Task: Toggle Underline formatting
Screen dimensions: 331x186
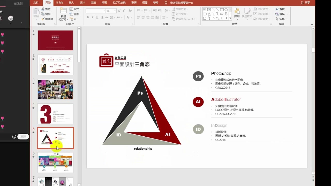Action: point(97,18)
